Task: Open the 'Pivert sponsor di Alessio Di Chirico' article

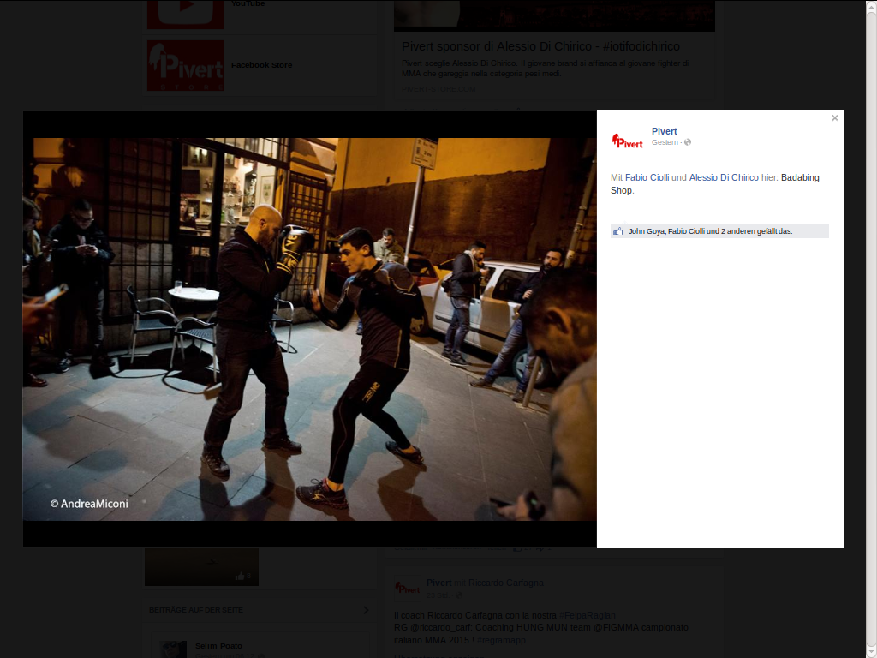Action: pyautogui.click(x=540, y=46)
